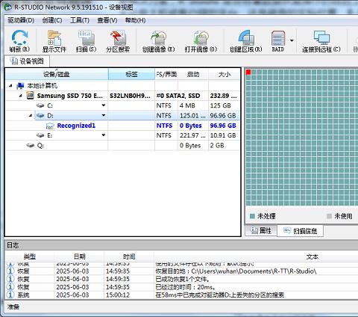
Task: Select the C: partition
Action: [x=122, y=105]
